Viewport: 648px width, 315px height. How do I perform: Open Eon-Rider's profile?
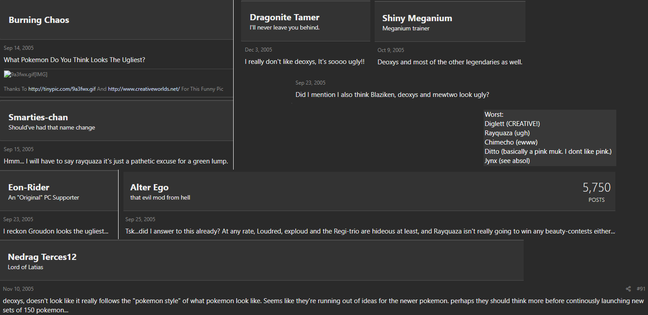(x=29, y=187)
